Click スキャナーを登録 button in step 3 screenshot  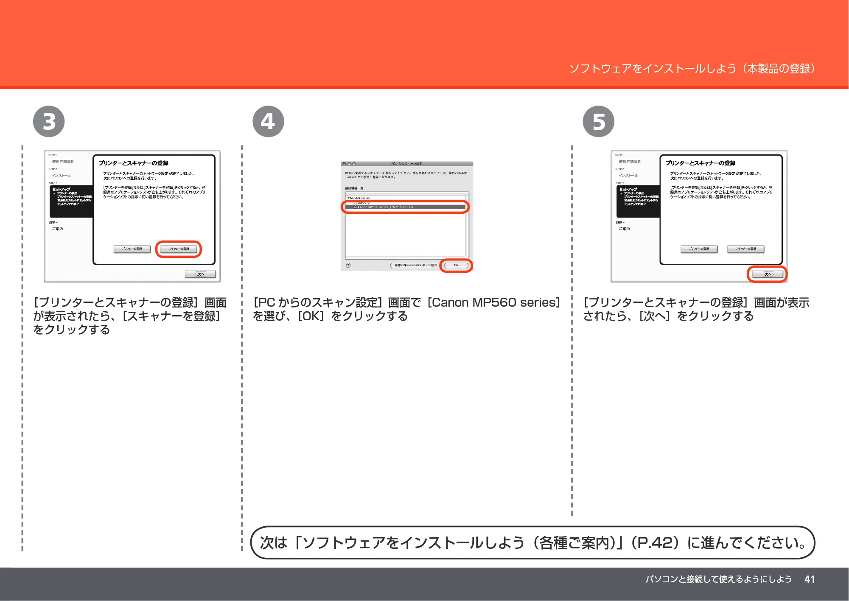178,249
